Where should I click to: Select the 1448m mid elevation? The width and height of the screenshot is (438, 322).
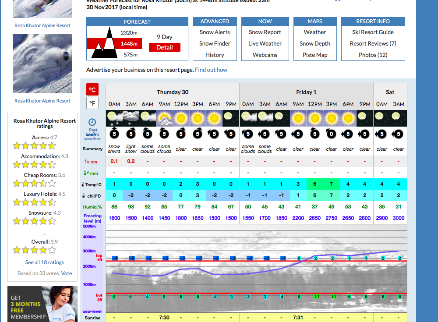[x=129, y=44]
